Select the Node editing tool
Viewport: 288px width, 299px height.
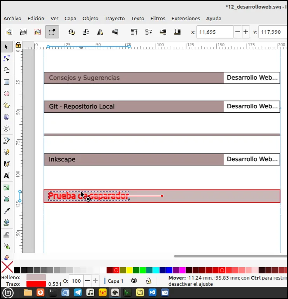tap(7, 58)
